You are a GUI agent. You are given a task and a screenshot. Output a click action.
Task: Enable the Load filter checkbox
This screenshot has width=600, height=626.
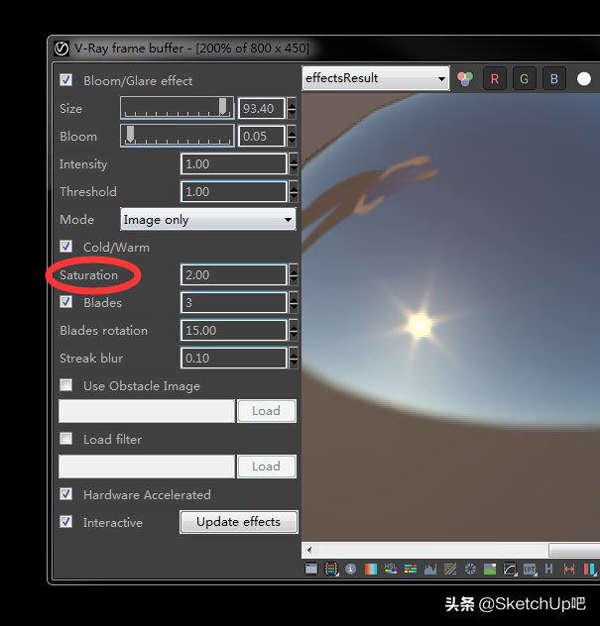tap(66, 439)
